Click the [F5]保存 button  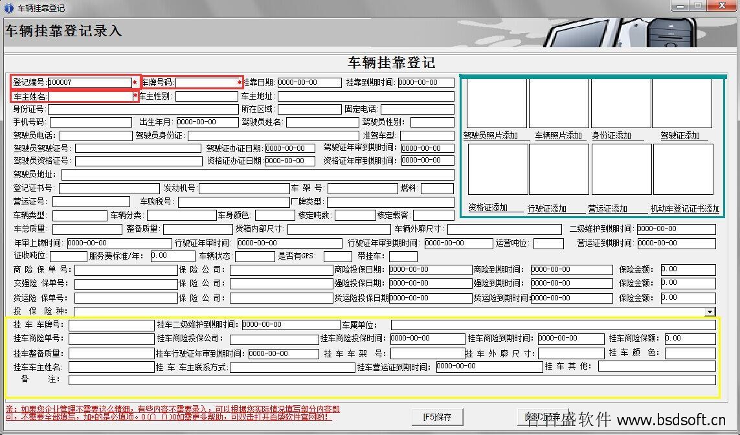438,417
